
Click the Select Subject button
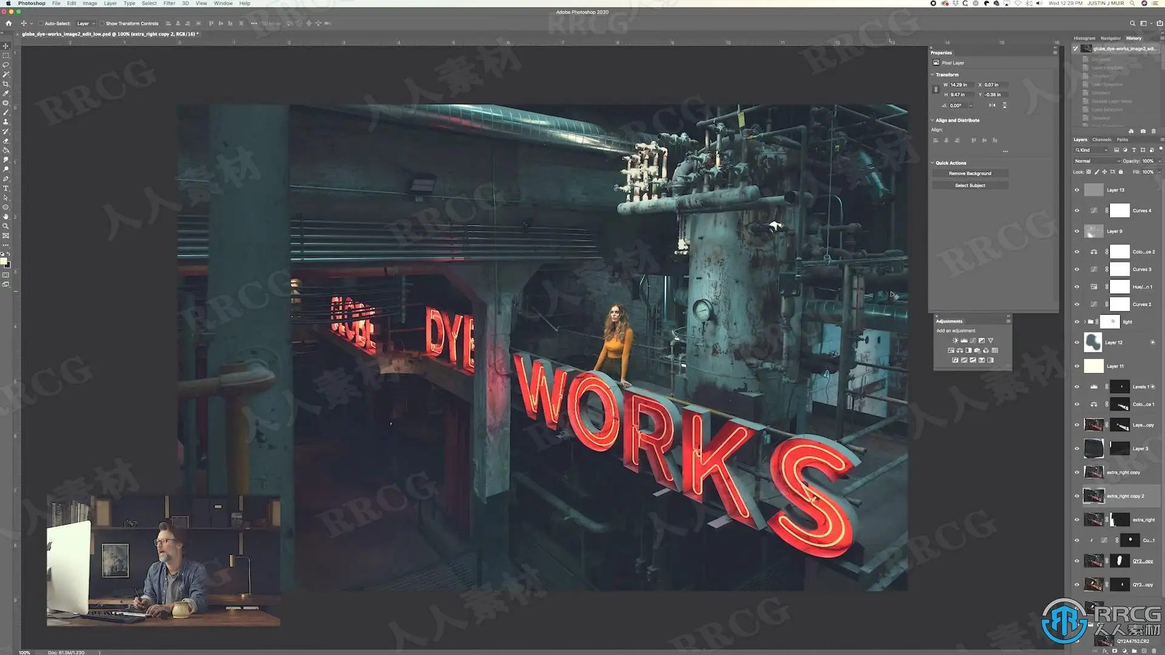tap(970, 186)
